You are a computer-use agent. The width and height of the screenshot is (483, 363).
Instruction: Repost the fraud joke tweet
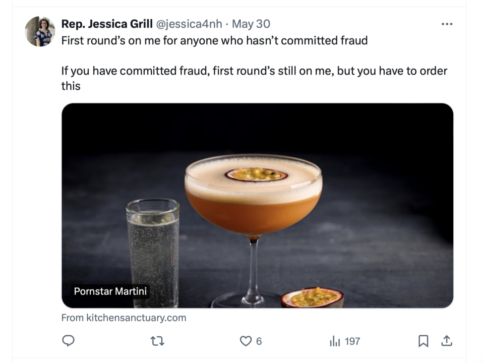(x=157, y=341)
